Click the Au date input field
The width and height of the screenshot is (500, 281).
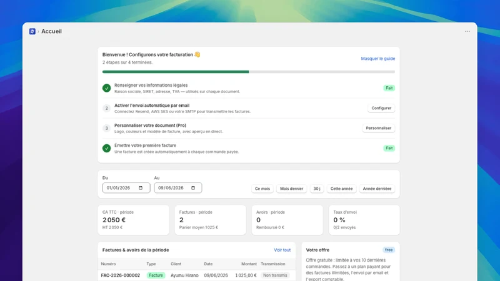click(178, 188)
